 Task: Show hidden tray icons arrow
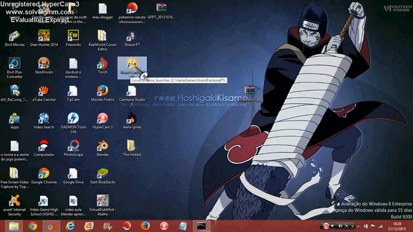pos(359,226)
